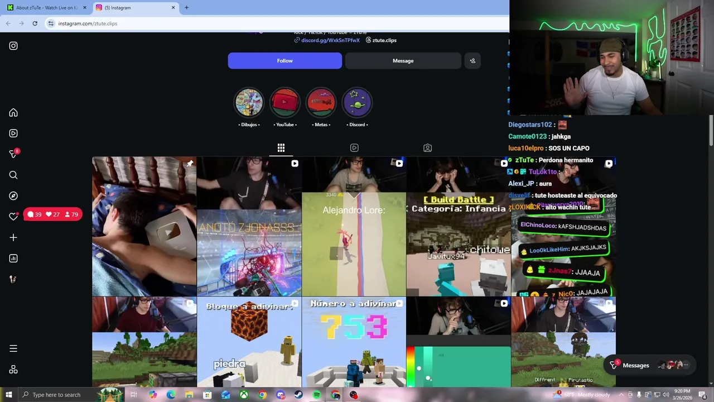Screen dimensions: 714x402
Task: Switch to the 'About zTuTe' Kick tab
Action: [x=46, y=8]
